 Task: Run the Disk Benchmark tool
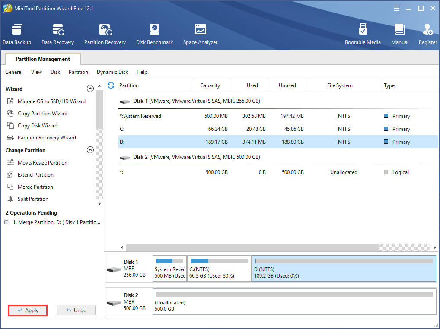click(154, 34)
